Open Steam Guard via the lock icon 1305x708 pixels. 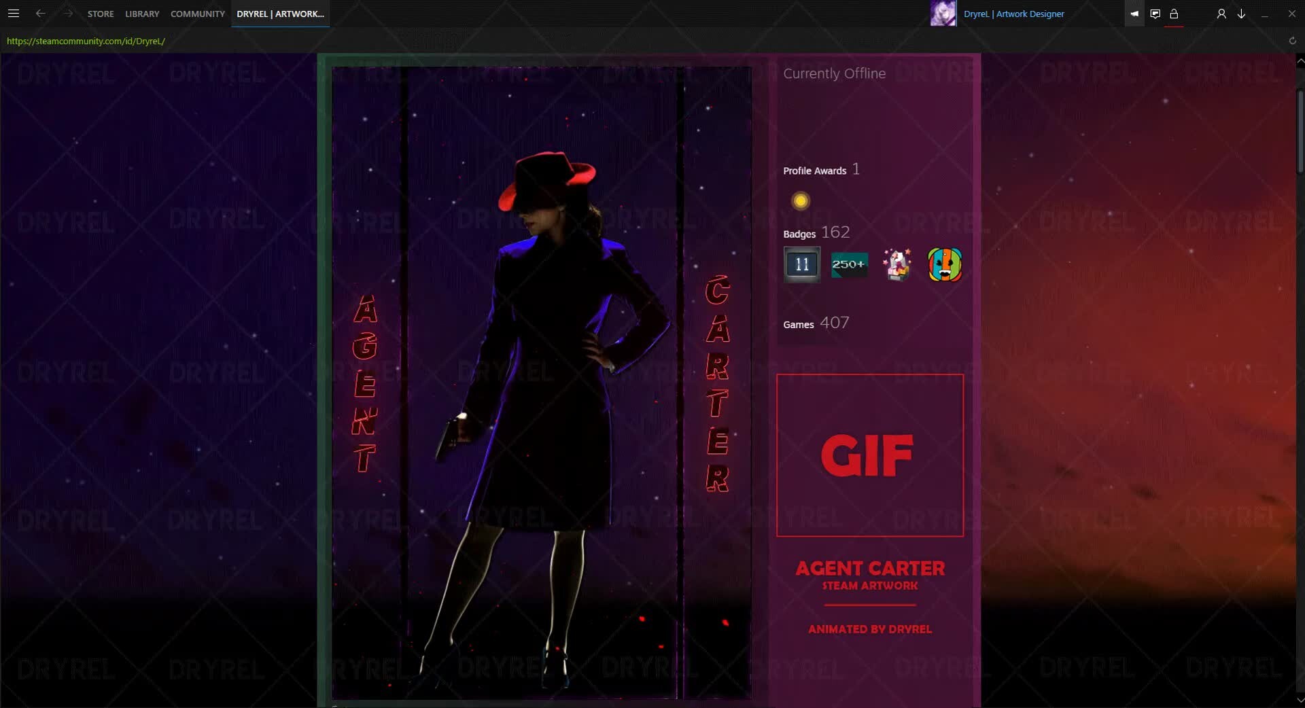1174,14
